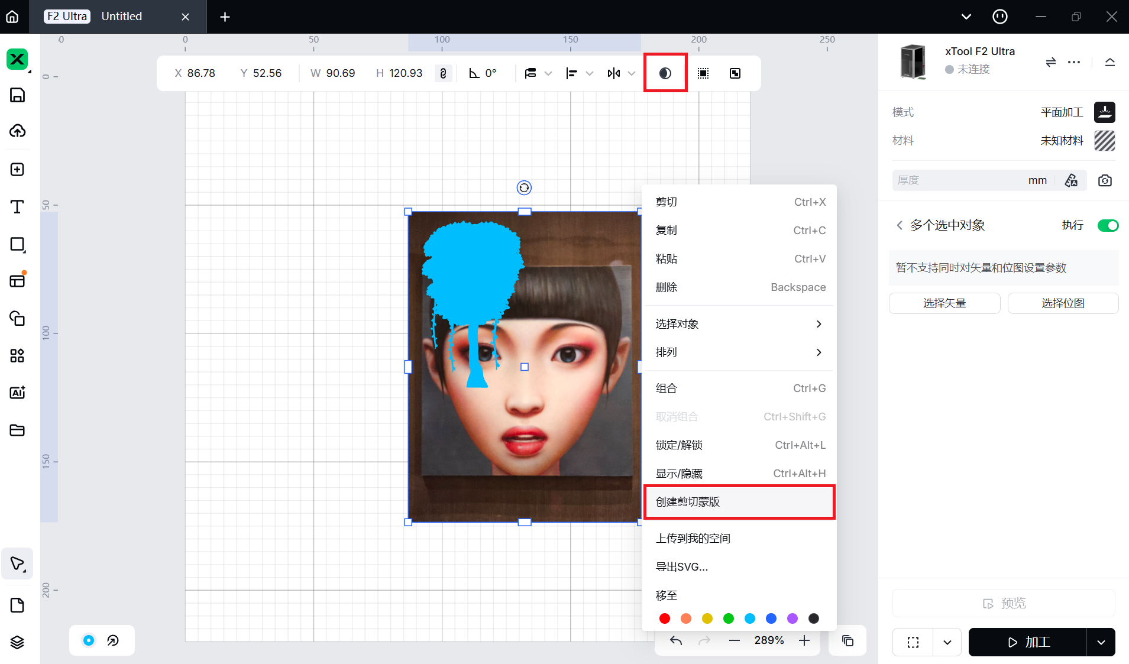Image resolution: width=1129 pixels, height=664 pixels.
Task: Select the Text tool in left sidebar
Action: click(x=17, y=207)
